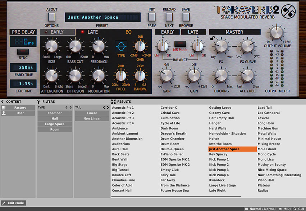Select the Non Linear tail filter
This screenshot has width=306, height=211.
(92, 118)
